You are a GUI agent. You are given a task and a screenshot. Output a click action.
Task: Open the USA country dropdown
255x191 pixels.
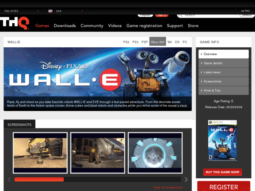click(x=66, y=11)
